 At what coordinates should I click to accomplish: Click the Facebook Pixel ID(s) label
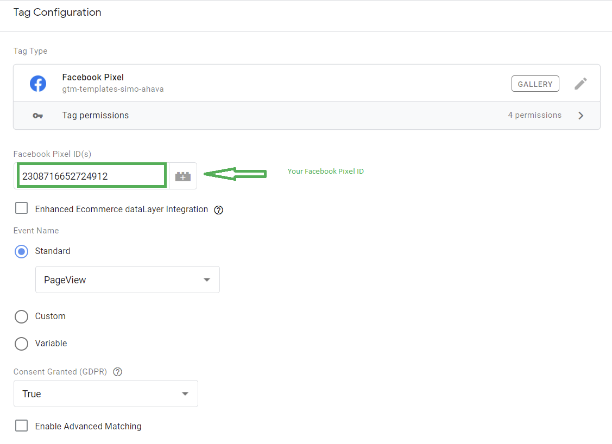coord(52,154)
